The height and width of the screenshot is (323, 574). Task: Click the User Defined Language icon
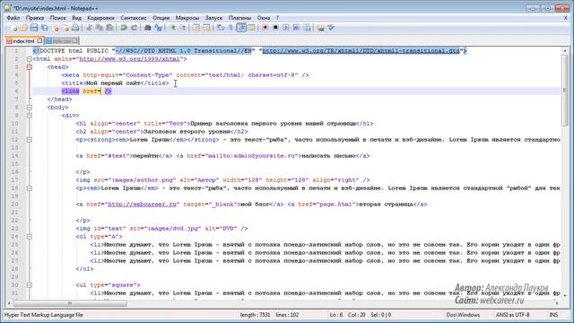click(251, 28)
